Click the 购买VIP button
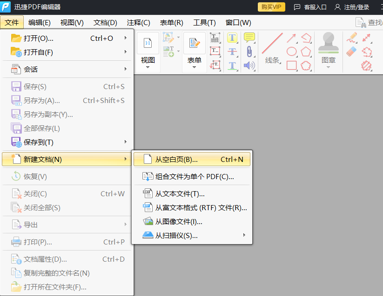 click(271, 7)
